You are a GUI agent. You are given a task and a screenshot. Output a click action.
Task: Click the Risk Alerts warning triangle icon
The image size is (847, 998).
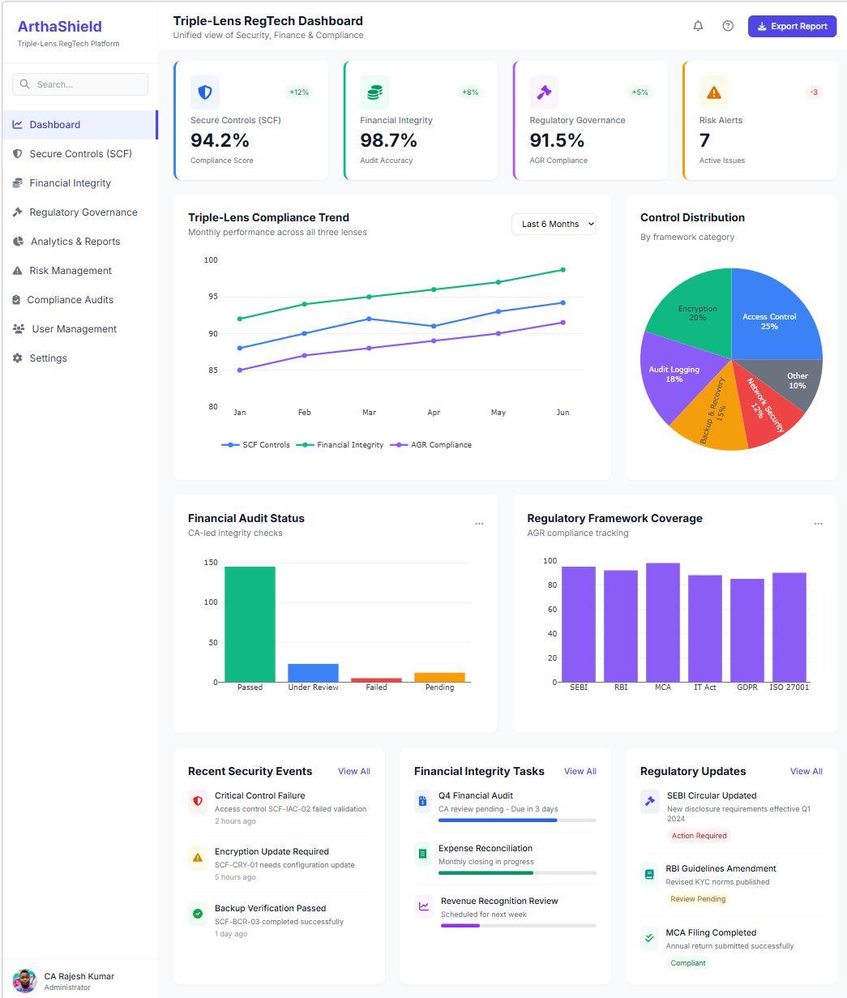coord(713,92)
